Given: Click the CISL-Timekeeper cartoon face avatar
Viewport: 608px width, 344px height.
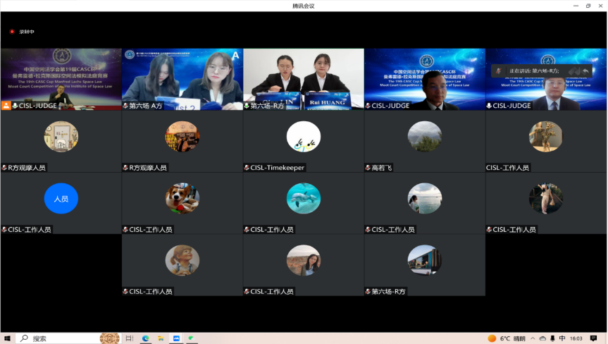Looking at the screenshot, I should [x=304, y=137].
